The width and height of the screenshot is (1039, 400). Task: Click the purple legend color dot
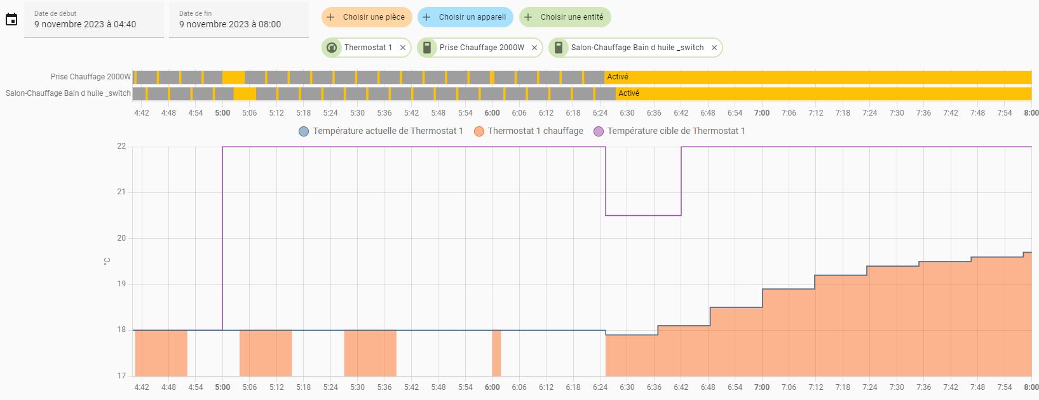pos(599,131)
